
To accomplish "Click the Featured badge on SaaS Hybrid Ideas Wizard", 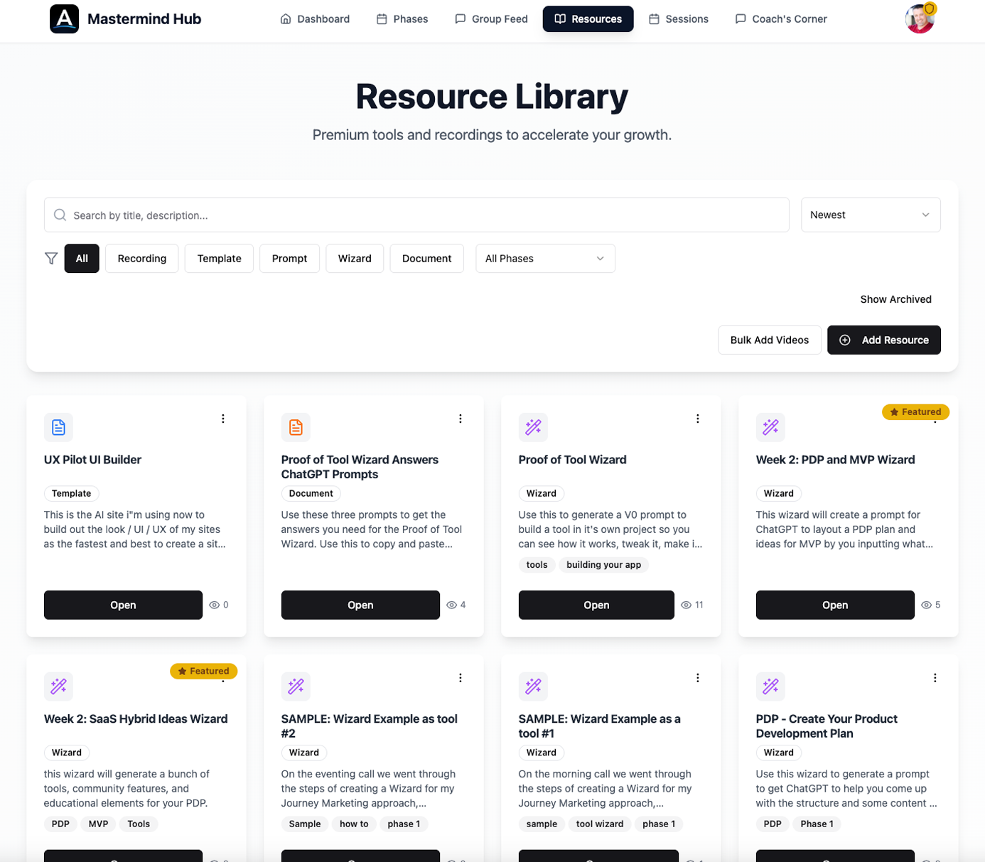I will 203,671.
